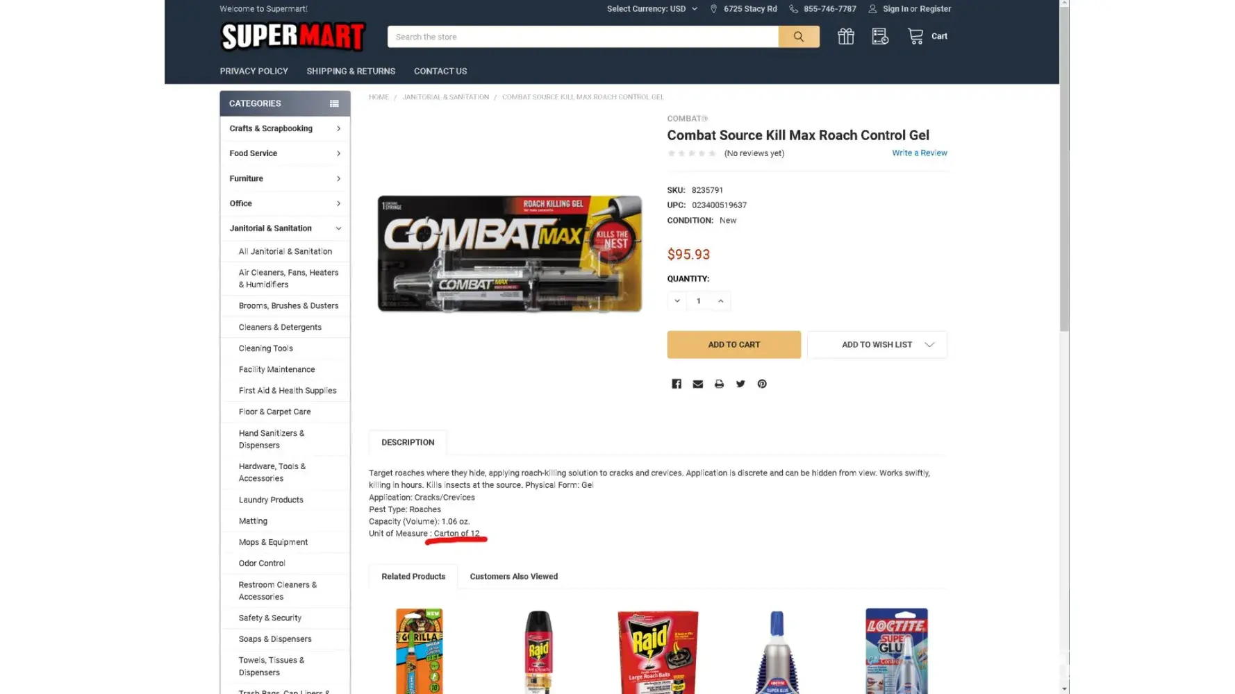
Task: Click the search magnifier button
Action: [798, 37]
